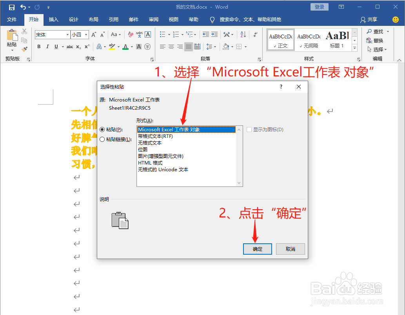405x315 pixels.
Task: Open the Find (查找) dropdown arrow
Action: [388, 31]
